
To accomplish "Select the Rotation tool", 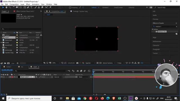I will (14, 8).
